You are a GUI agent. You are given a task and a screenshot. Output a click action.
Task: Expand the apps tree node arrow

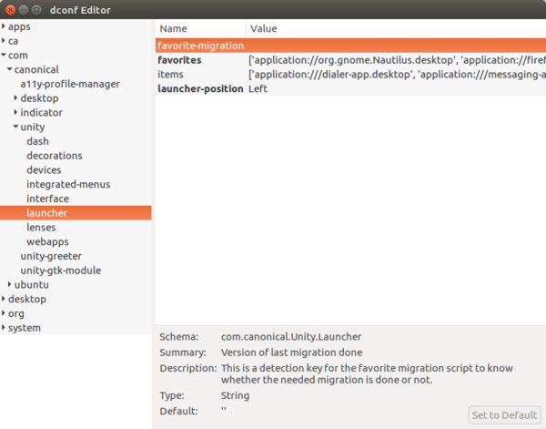click(x=4, y=26)
